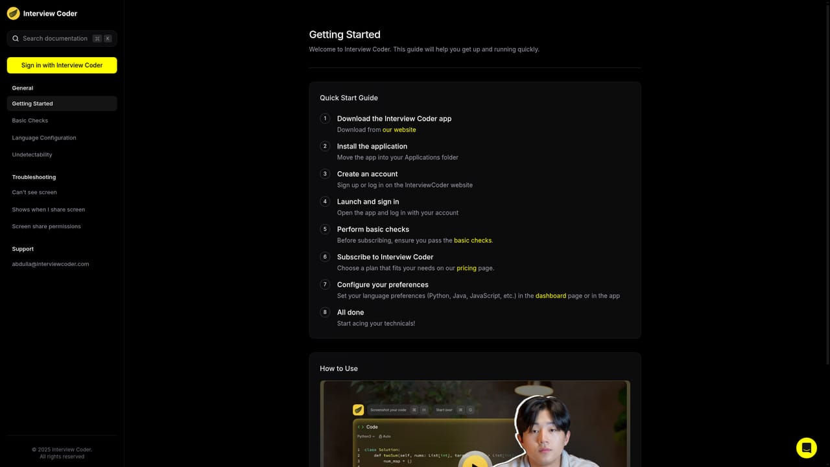830x467 pixels.
Task: Click the "Download the Interview Coder app" step title
Action: [394, 119]
